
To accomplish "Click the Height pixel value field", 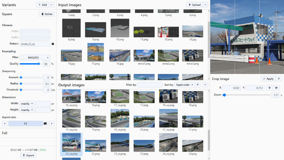I will 43,110.
